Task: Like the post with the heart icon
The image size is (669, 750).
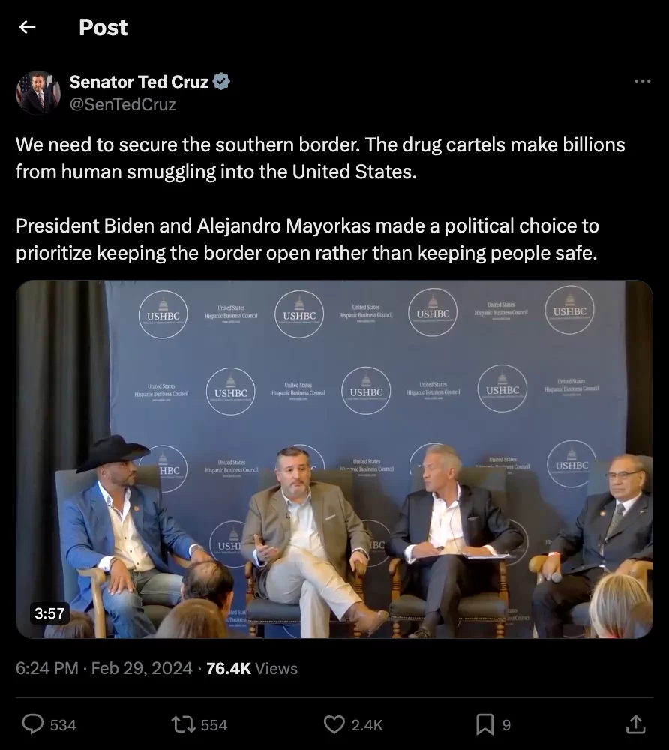Action: [x=334, y=724]
